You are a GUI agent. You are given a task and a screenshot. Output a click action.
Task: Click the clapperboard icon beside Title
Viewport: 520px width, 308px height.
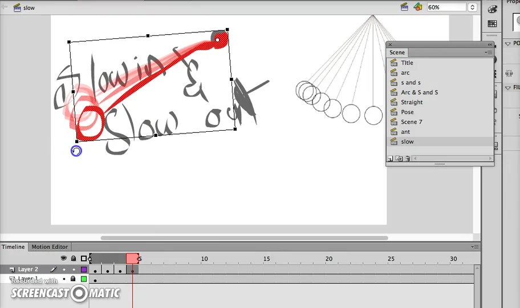pos(393,62)
